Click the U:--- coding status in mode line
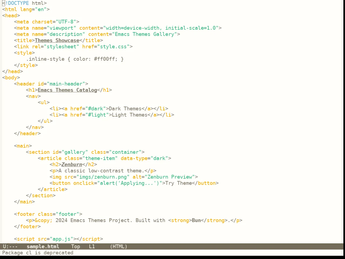 10,246
